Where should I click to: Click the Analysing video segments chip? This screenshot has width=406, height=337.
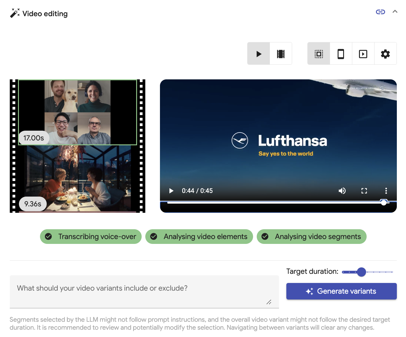point(312,237)
